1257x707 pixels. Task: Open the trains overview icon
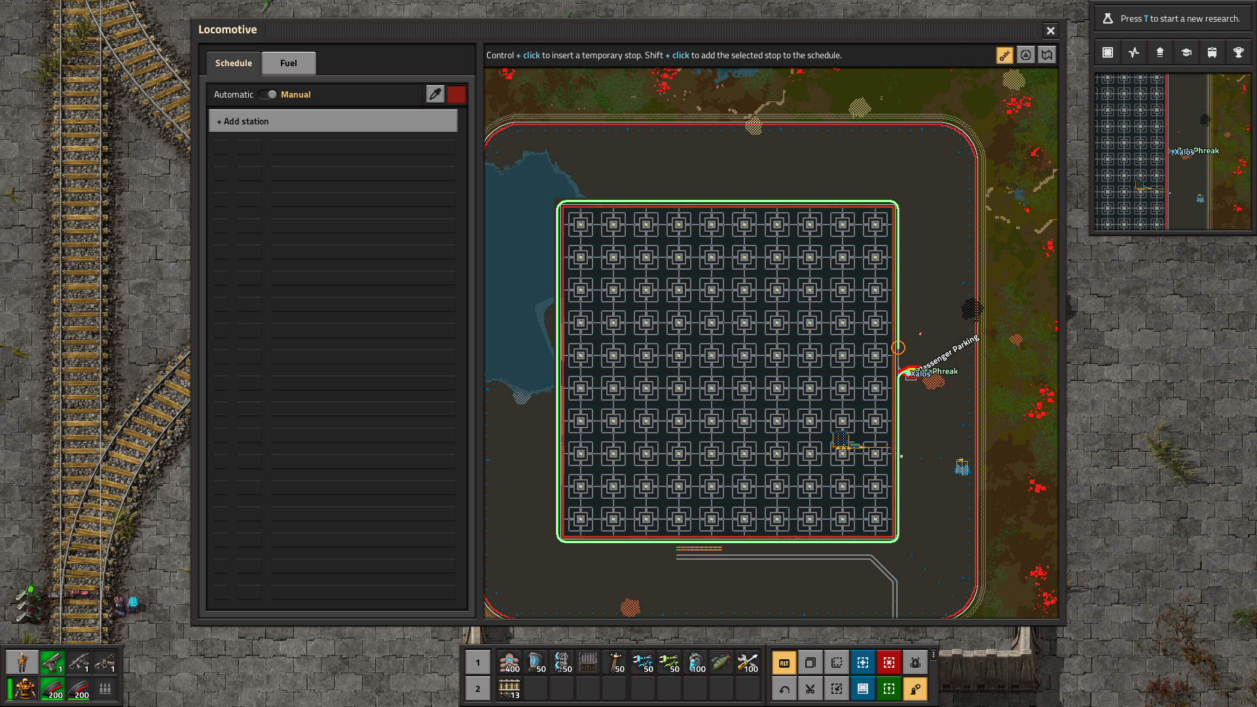tap(1212, 52)
